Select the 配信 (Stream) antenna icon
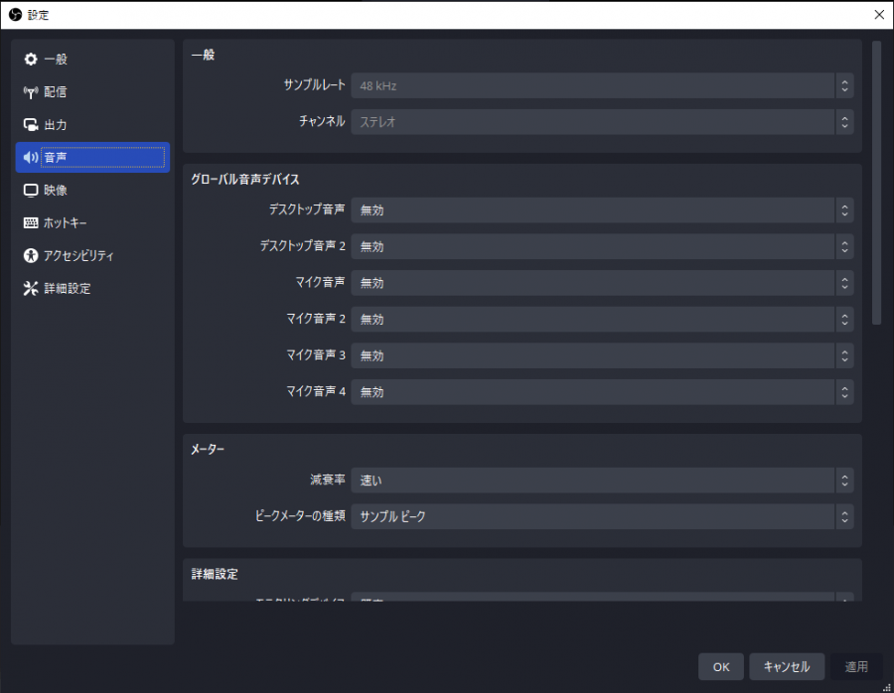Screen dimensions: 894x693 [31, 91]
